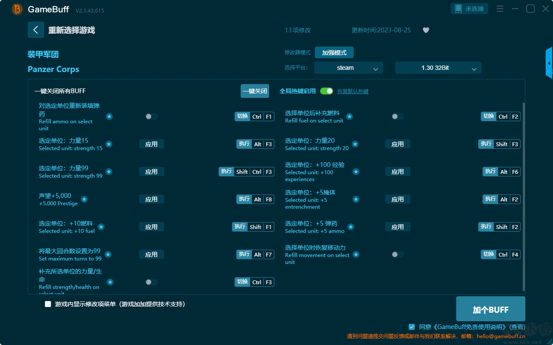Star the Refill strength/health option
553x345 pixels.
pyautogui.click(x=110, y=282)
